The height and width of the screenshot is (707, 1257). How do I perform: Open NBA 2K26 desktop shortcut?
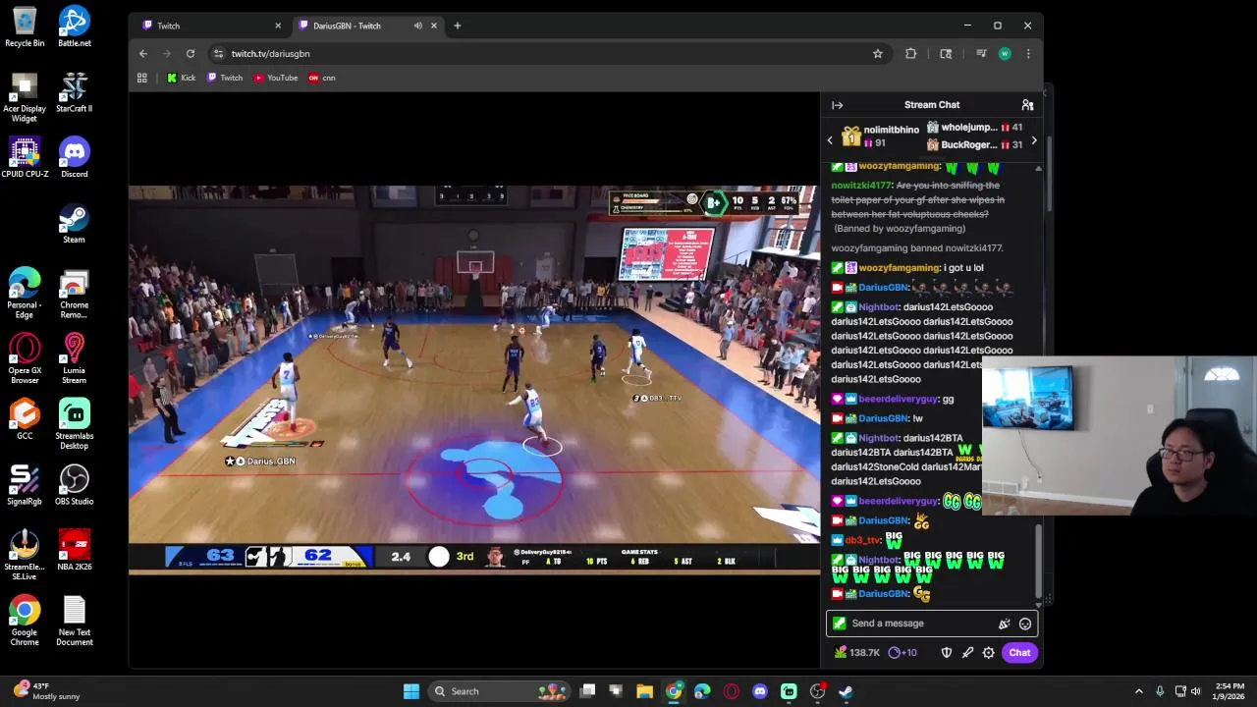click(75, 550)
